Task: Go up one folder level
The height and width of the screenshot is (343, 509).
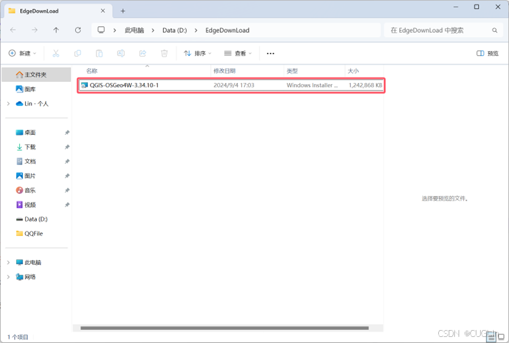Action: coord(56,30)
